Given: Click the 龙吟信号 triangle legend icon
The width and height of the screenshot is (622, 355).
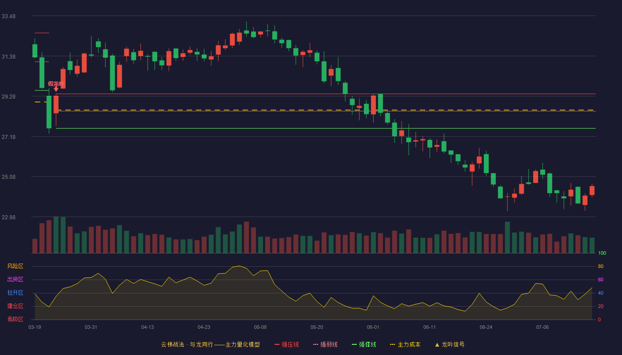Looking at the screenshot, I should pyautogui.click(x=437, y=345).
